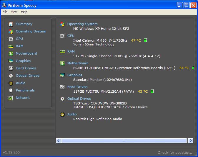Click the green CPU temperature indicator icon
The height and width of the screenshot is (157, 198).
[x=145, y=40]
